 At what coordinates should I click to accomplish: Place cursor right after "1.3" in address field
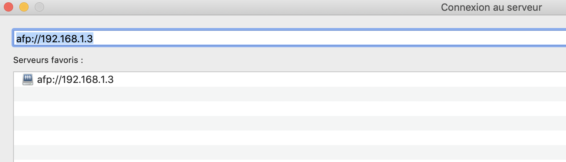point(94,38)
